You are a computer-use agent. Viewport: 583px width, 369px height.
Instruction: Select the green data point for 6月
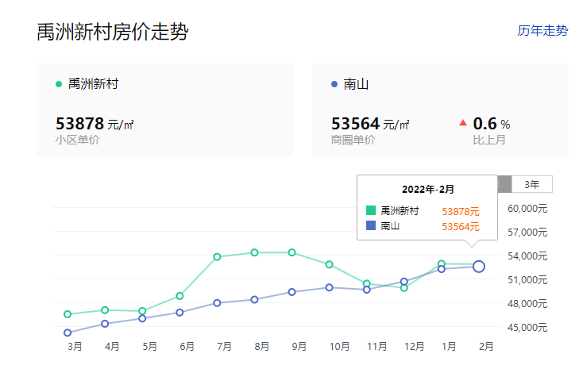tap(180, 296)
